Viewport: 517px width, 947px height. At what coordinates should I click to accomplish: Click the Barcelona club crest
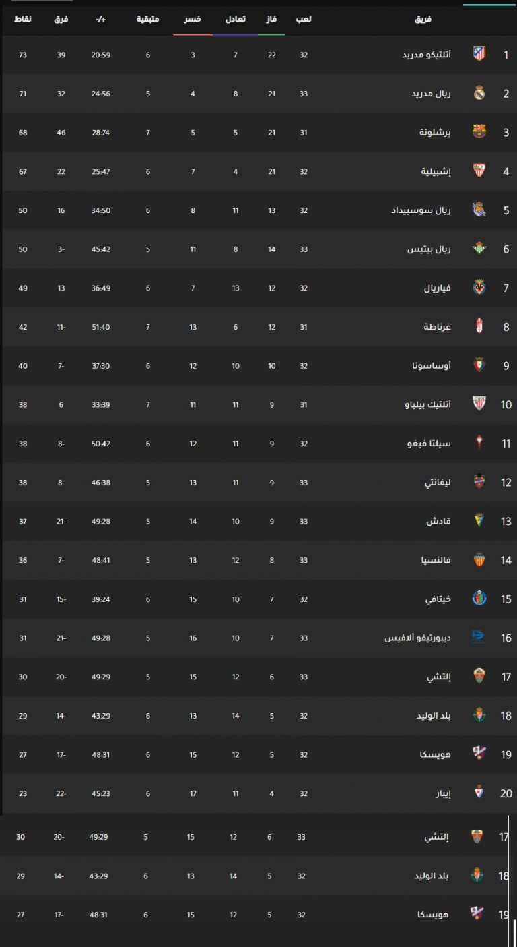pos(479,132)
